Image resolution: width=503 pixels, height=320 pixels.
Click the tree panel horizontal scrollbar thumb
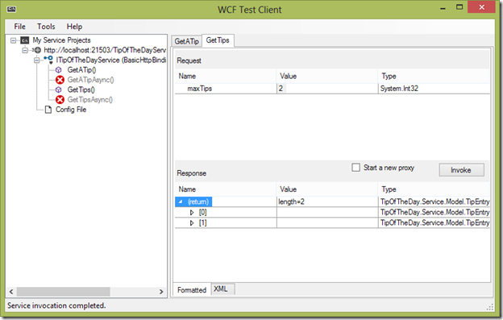[x=63, y=292]
